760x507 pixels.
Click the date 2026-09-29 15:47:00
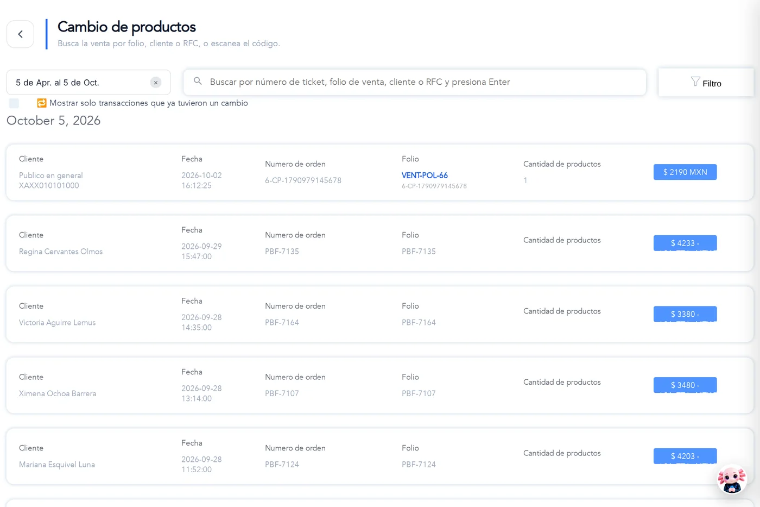click(201, 252)
